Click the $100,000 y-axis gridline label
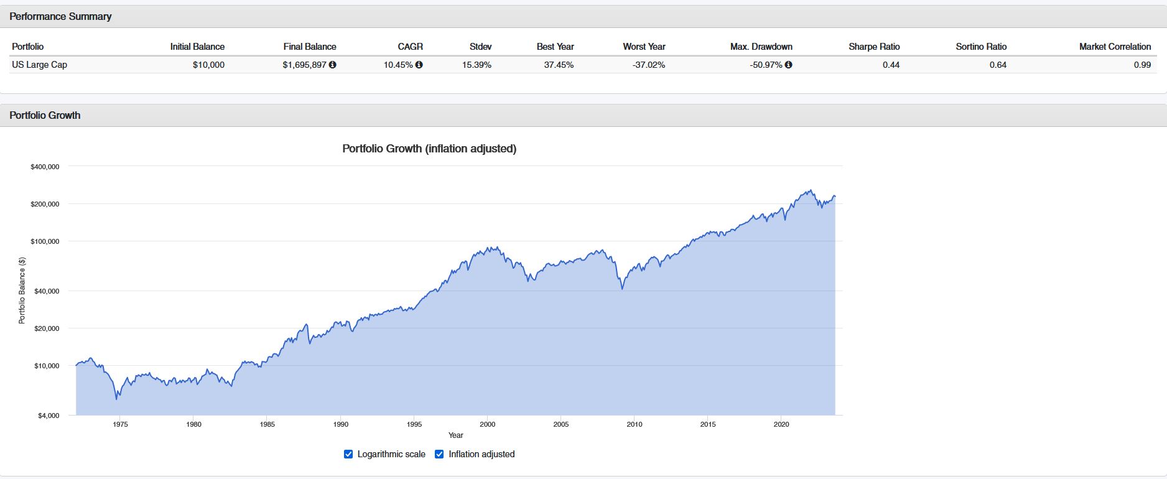1167x479 pixels. pyautogui.click(x=45, y=241)
